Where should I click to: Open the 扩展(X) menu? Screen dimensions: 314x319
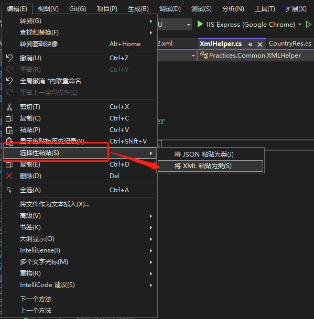[296, 9]
